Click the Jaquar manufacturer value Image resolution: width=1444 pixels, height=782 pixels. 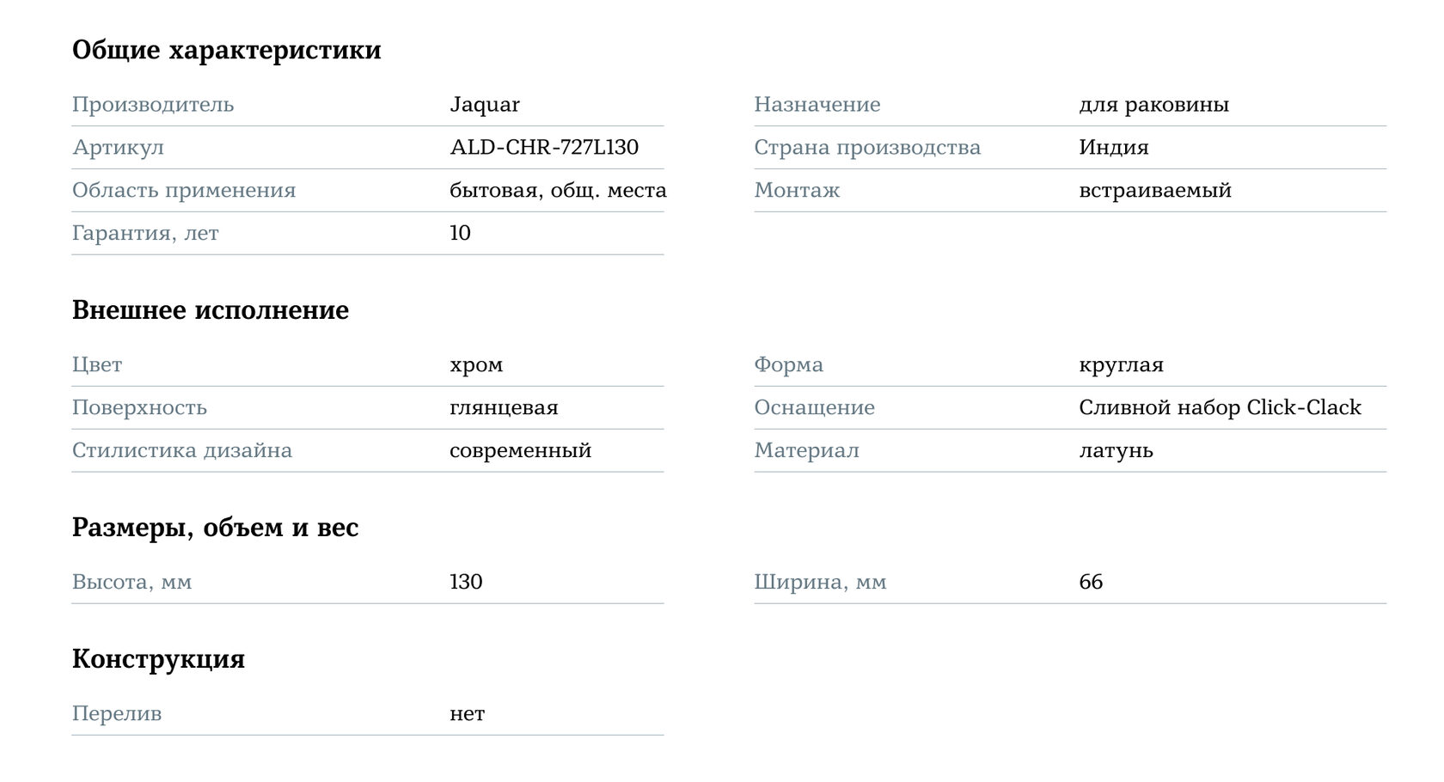coord(484,105)
